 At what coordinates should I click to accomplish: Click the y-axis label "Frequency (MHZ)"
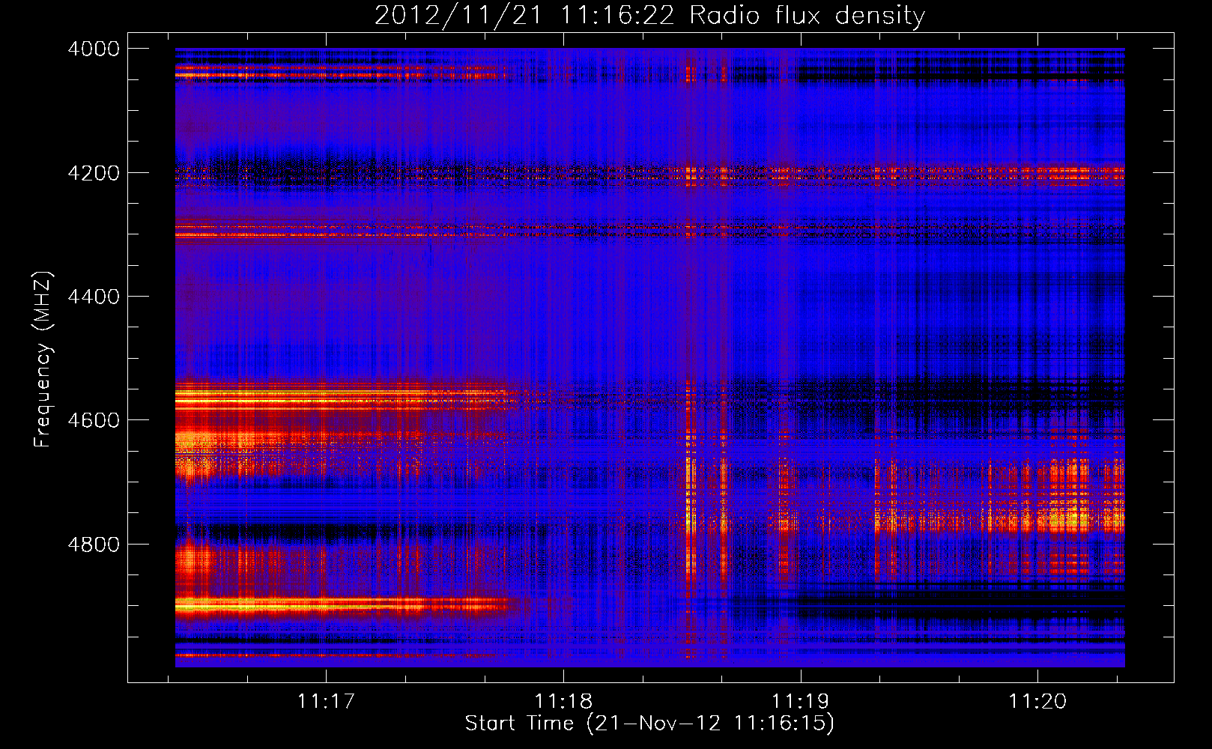[x=43, y=360]
